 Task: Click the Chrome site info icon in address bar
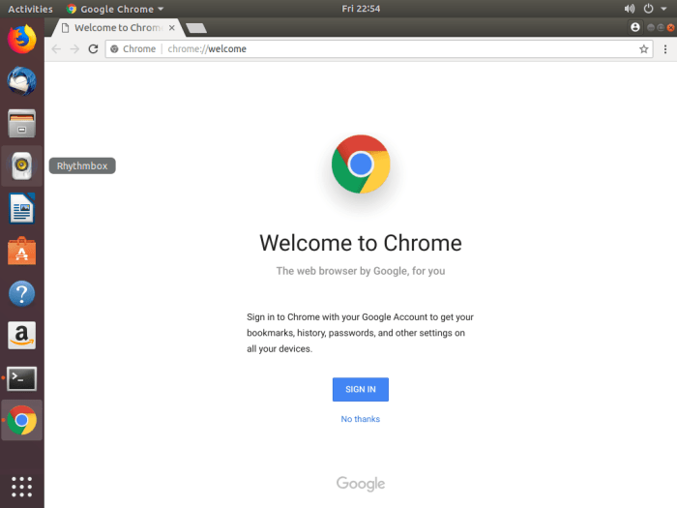point(114,48)
